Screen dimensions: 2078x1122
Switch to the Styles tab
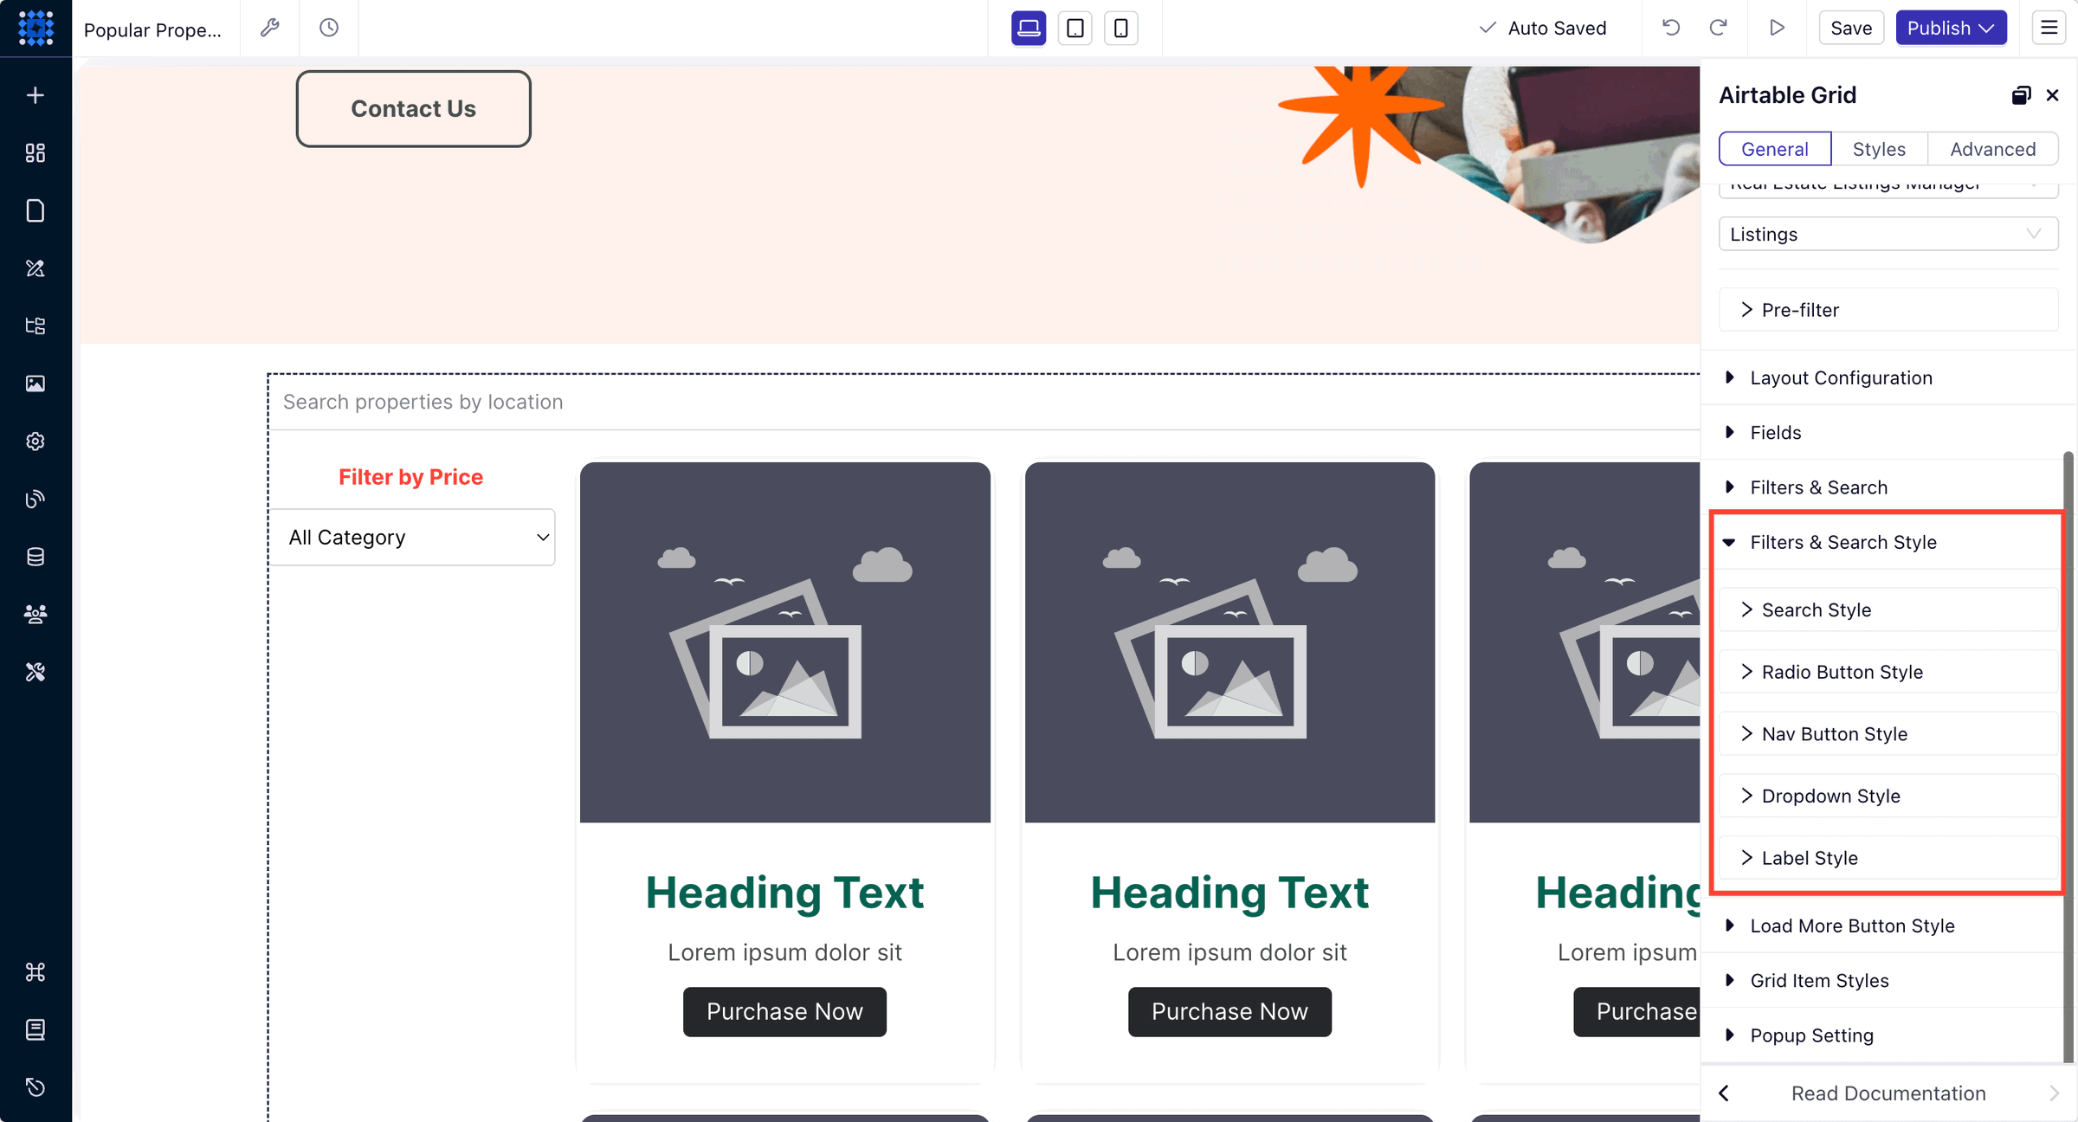pyautogui.click(x=1879, y=148)
